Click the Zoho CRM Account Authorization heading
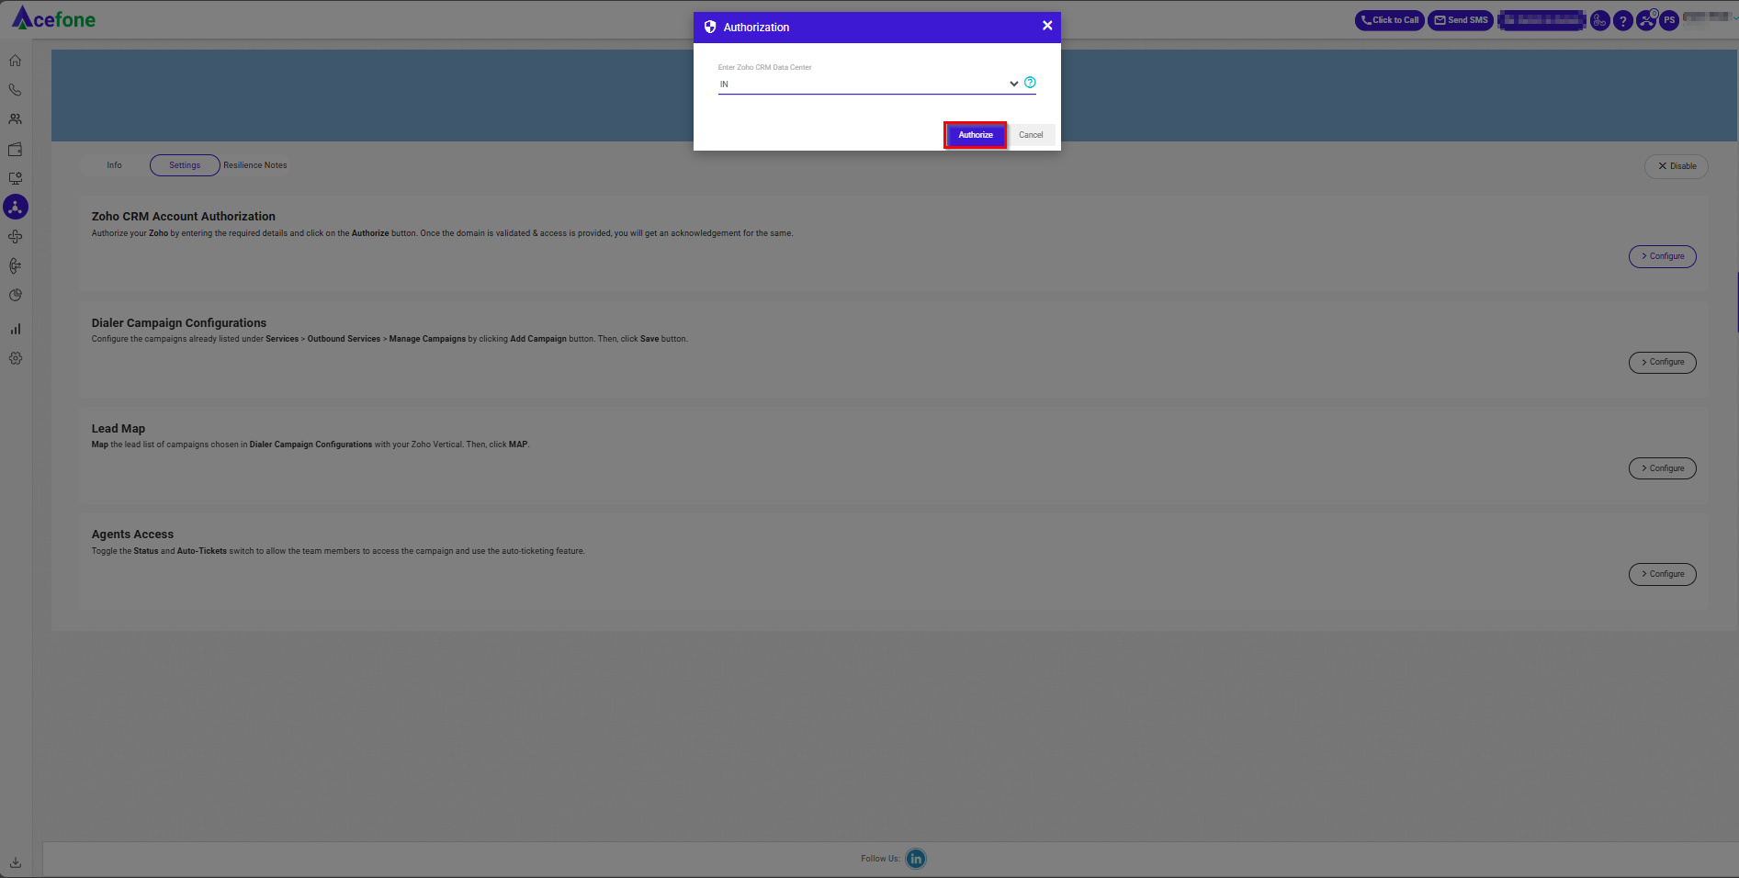This screenshot has height=878, width=1739. pos(184,217)
